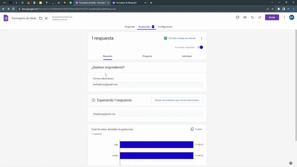Click the clock icon beside Esperando
This screenshot has height=167, width=297.
point(93,100)
